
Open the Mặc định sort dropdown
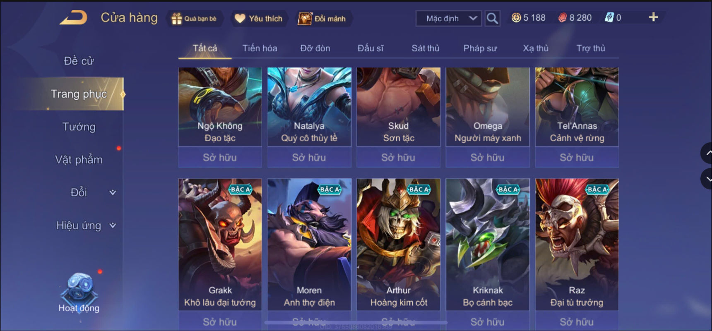tap(449, 19)
